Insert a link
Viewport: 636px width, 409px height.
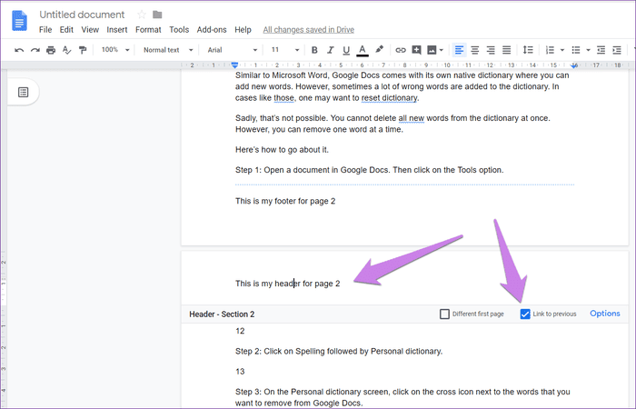coord(401,50)
